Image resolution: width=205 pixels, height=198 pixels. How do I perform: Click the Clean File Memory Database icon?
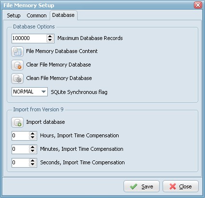tap(17, 79)
